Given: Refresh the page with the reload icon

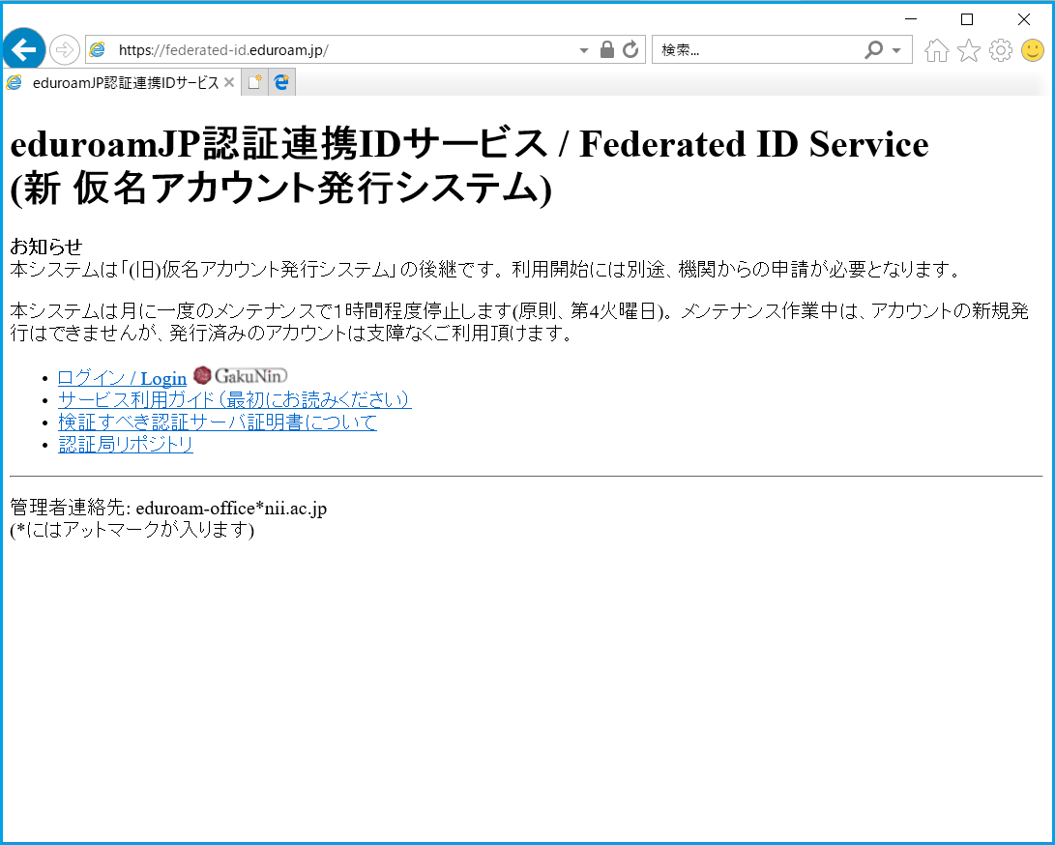Looking at the screenshot, I should [x=630, y=49].
